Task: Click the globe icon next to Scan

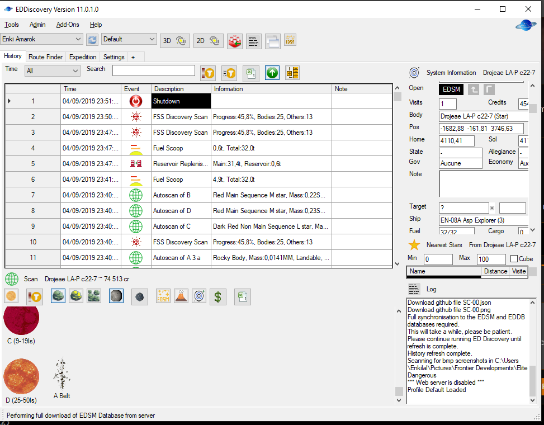Action: (x=12, y=279)
